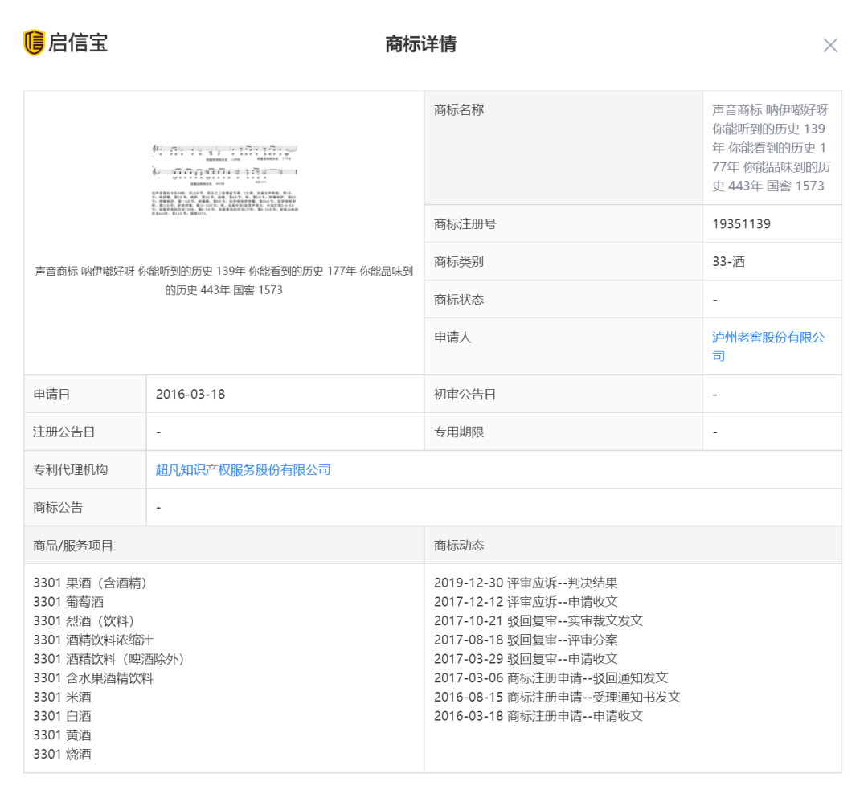Click the 2016-03-18 商标注册申请--申请收文 entry
868x802 pixels.
click(x=538, y=716)
